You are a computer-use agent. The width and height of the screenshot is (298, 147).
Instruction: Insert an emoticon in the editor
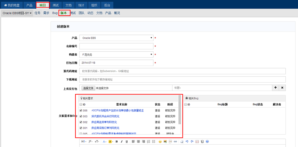[160, 142]
